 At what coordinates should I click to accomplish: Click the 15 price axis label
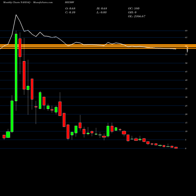(x=186, y=123)
